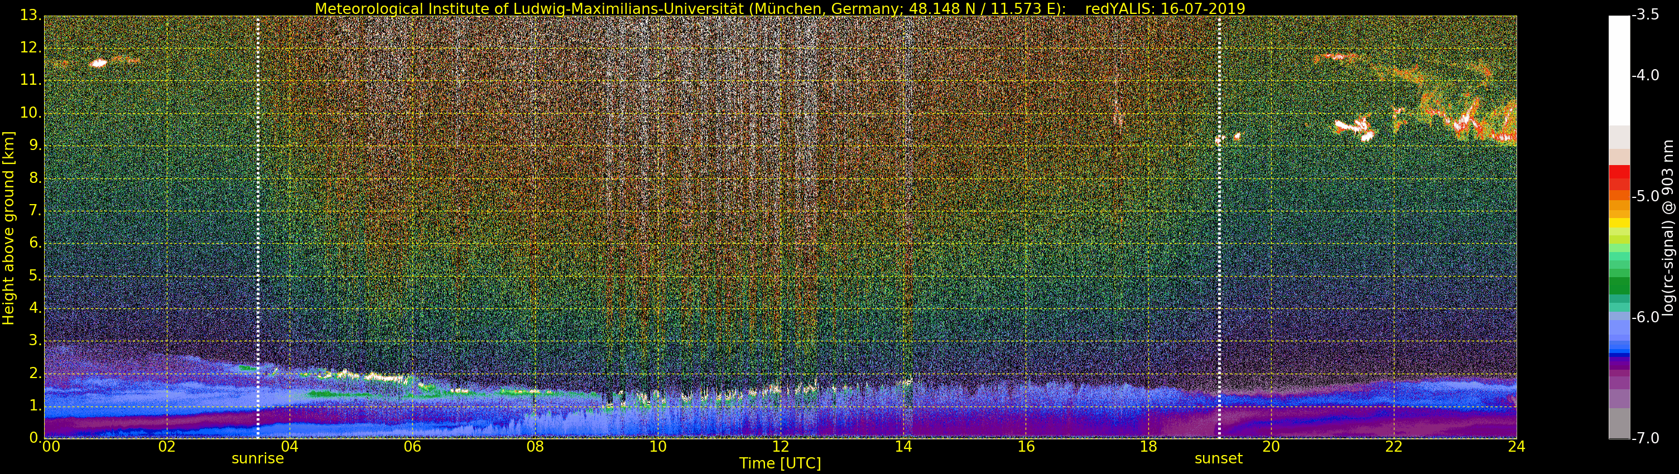Click the '06' time axis tick label
The image size is (1679, 474).
pos(412,446)
